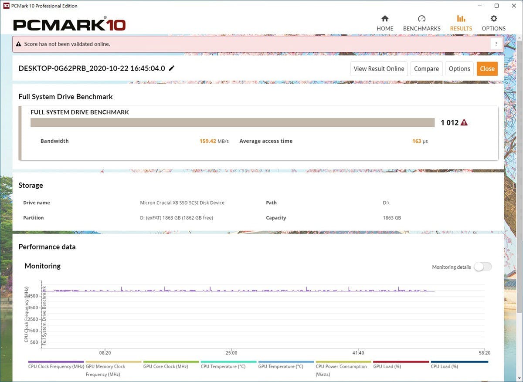Viewport: 523px width, 382px height.
Task: Click the monitoring chart area
Action: (264, 314)
